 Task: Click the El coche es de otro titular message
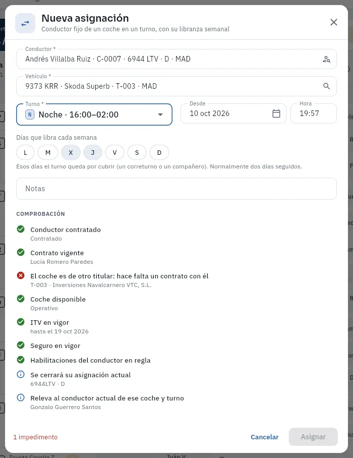pyautogui.click(x=120, y=276)
